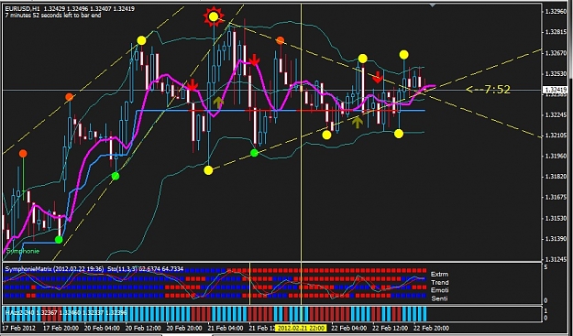Click the 20 Feb 20:00 time label
This screenshot has width=573, height=336.
184,328
